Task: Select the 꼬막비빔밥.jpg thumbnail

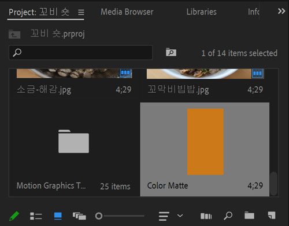Action: (205, 74)
